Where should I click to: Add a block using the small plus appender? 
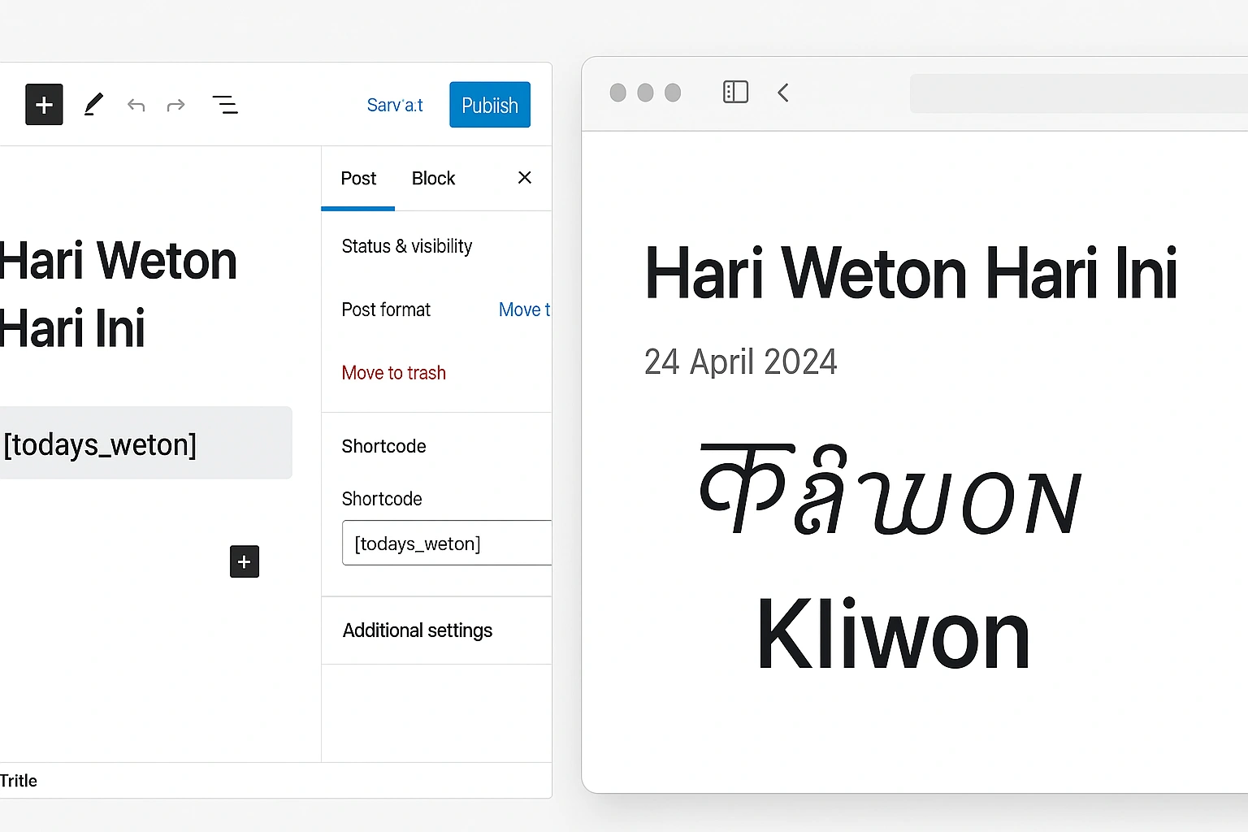click(x=244, y=561)
